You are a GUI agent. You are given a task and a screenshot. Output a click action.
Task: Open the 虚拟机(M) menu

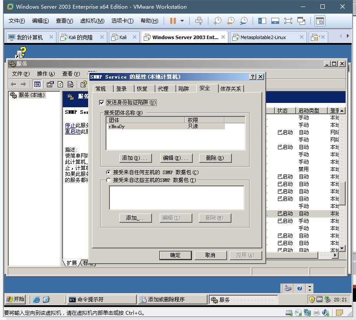coord(92,21)
